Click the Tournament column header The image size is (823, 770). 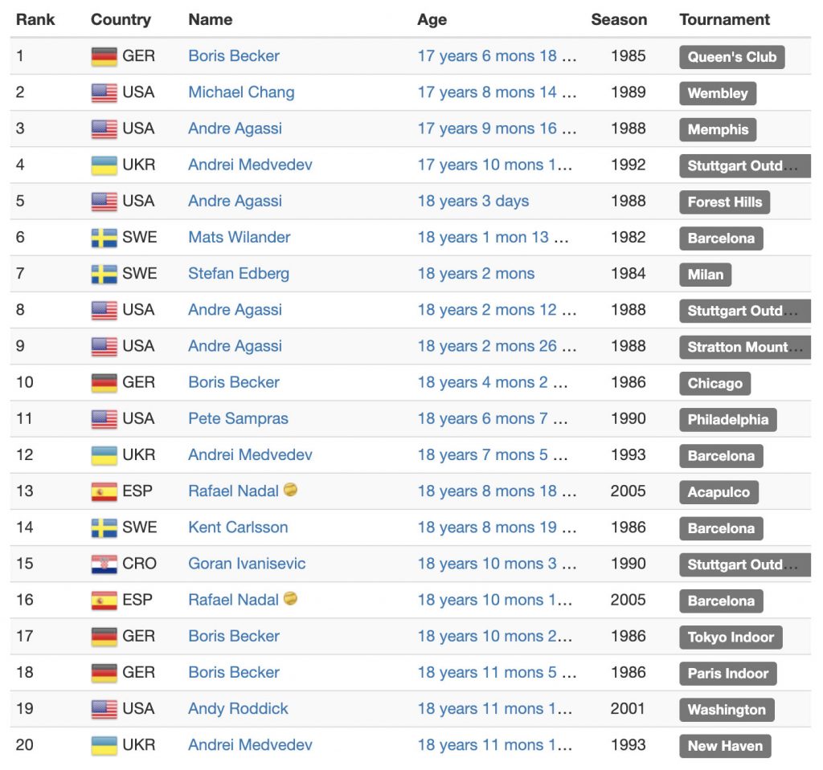[x=724, y=19]
